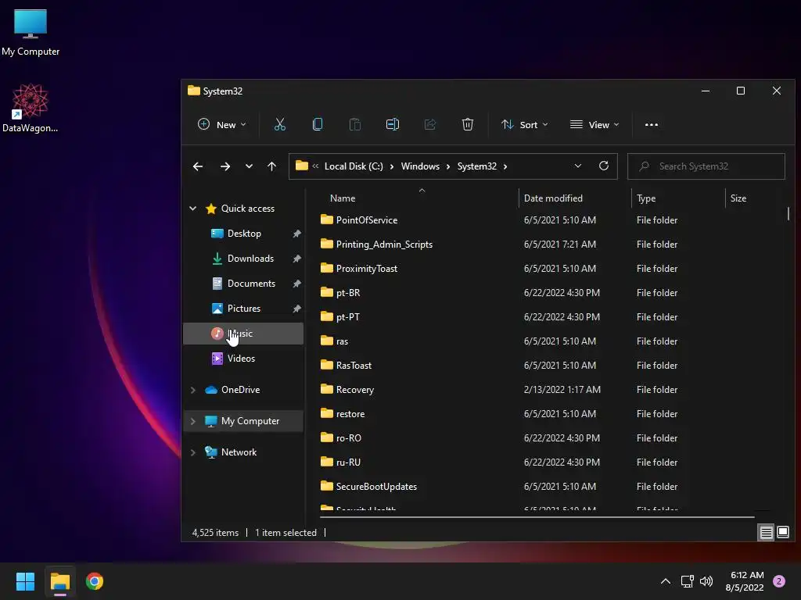Click pin icon beside Pictures
801x600 pixels.
296,309
